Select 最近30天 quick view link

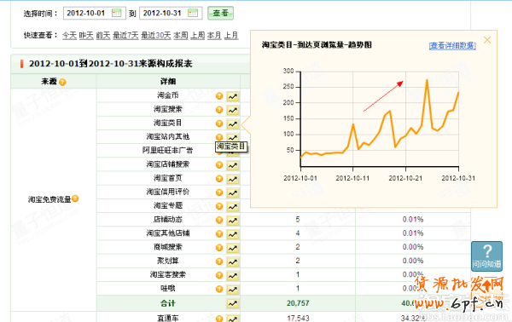[156, 35]
